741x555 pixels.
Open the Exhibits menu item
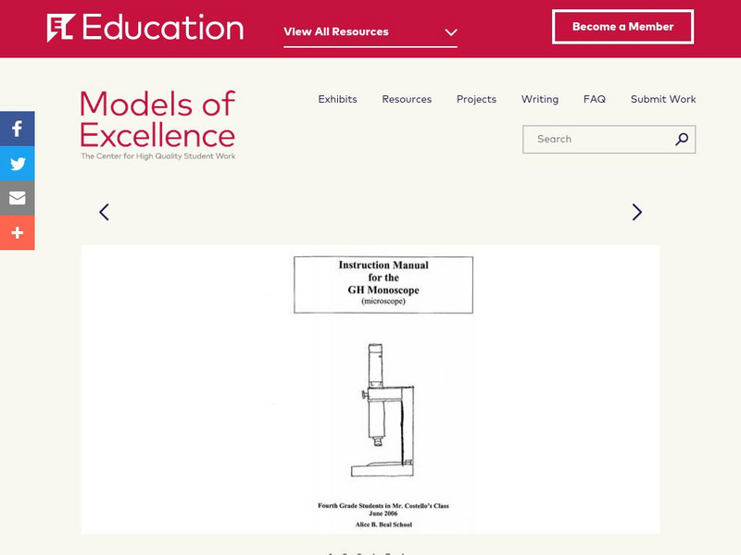(x=337, y=99)
